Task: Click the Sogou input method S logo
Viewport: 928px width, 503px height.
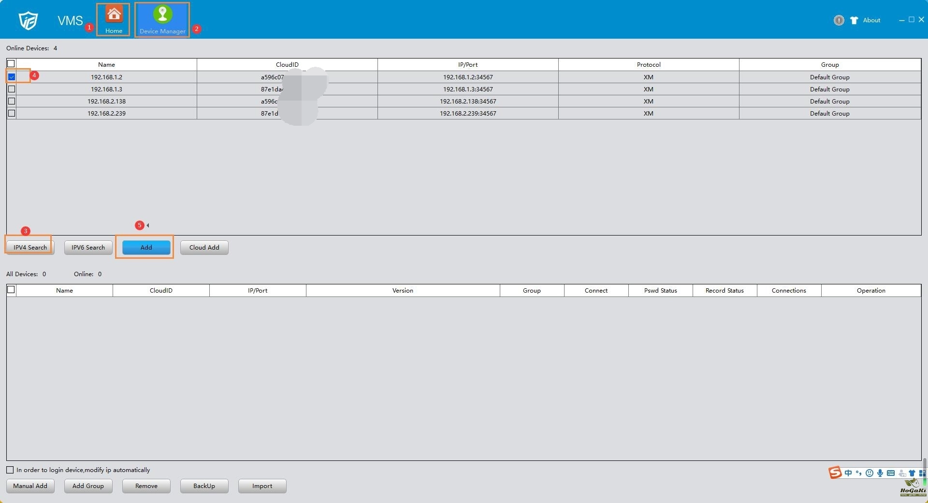Action: [x=835, y=473]
